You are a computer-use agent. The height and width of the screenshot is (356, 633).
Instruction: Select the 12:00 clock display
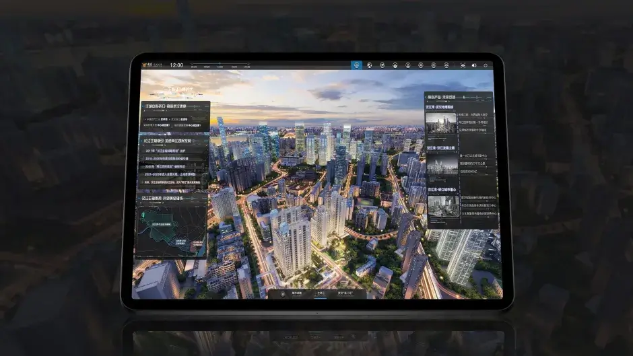pos(176,65)
